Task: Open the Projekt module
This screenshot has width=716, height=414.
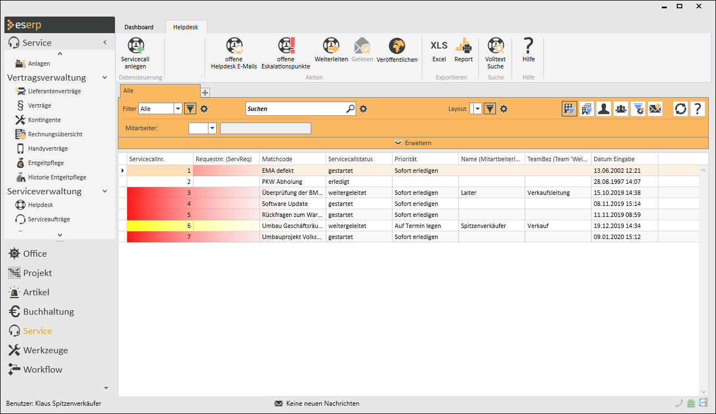Action: coord(38,273)
